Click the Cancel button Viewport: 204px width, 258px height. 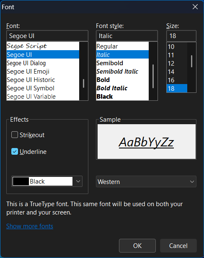click(178, 245)
